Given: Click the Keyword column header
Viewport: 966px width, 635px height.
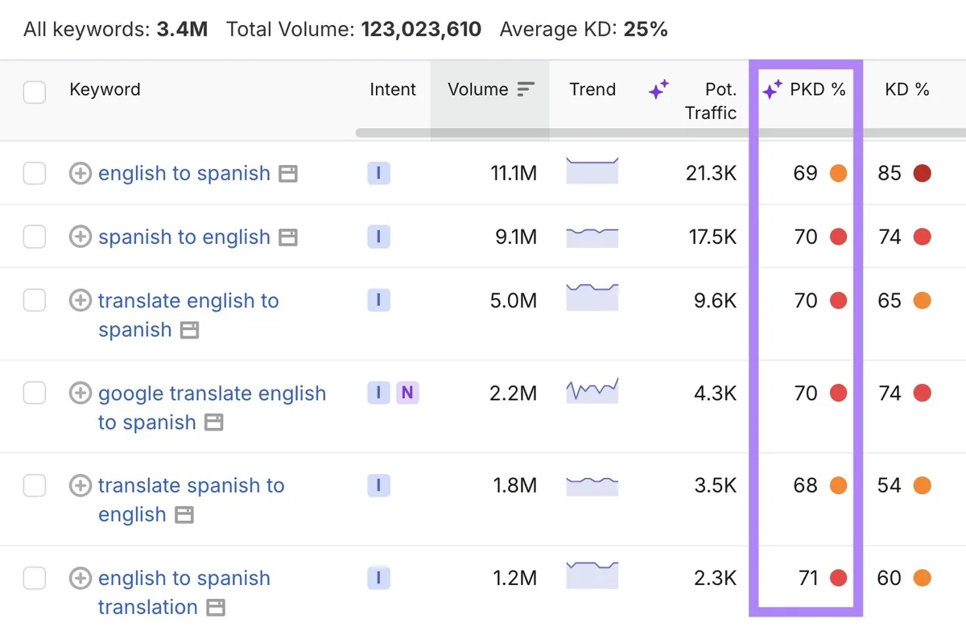Looking at the screenshot, I should click(105, 89).
